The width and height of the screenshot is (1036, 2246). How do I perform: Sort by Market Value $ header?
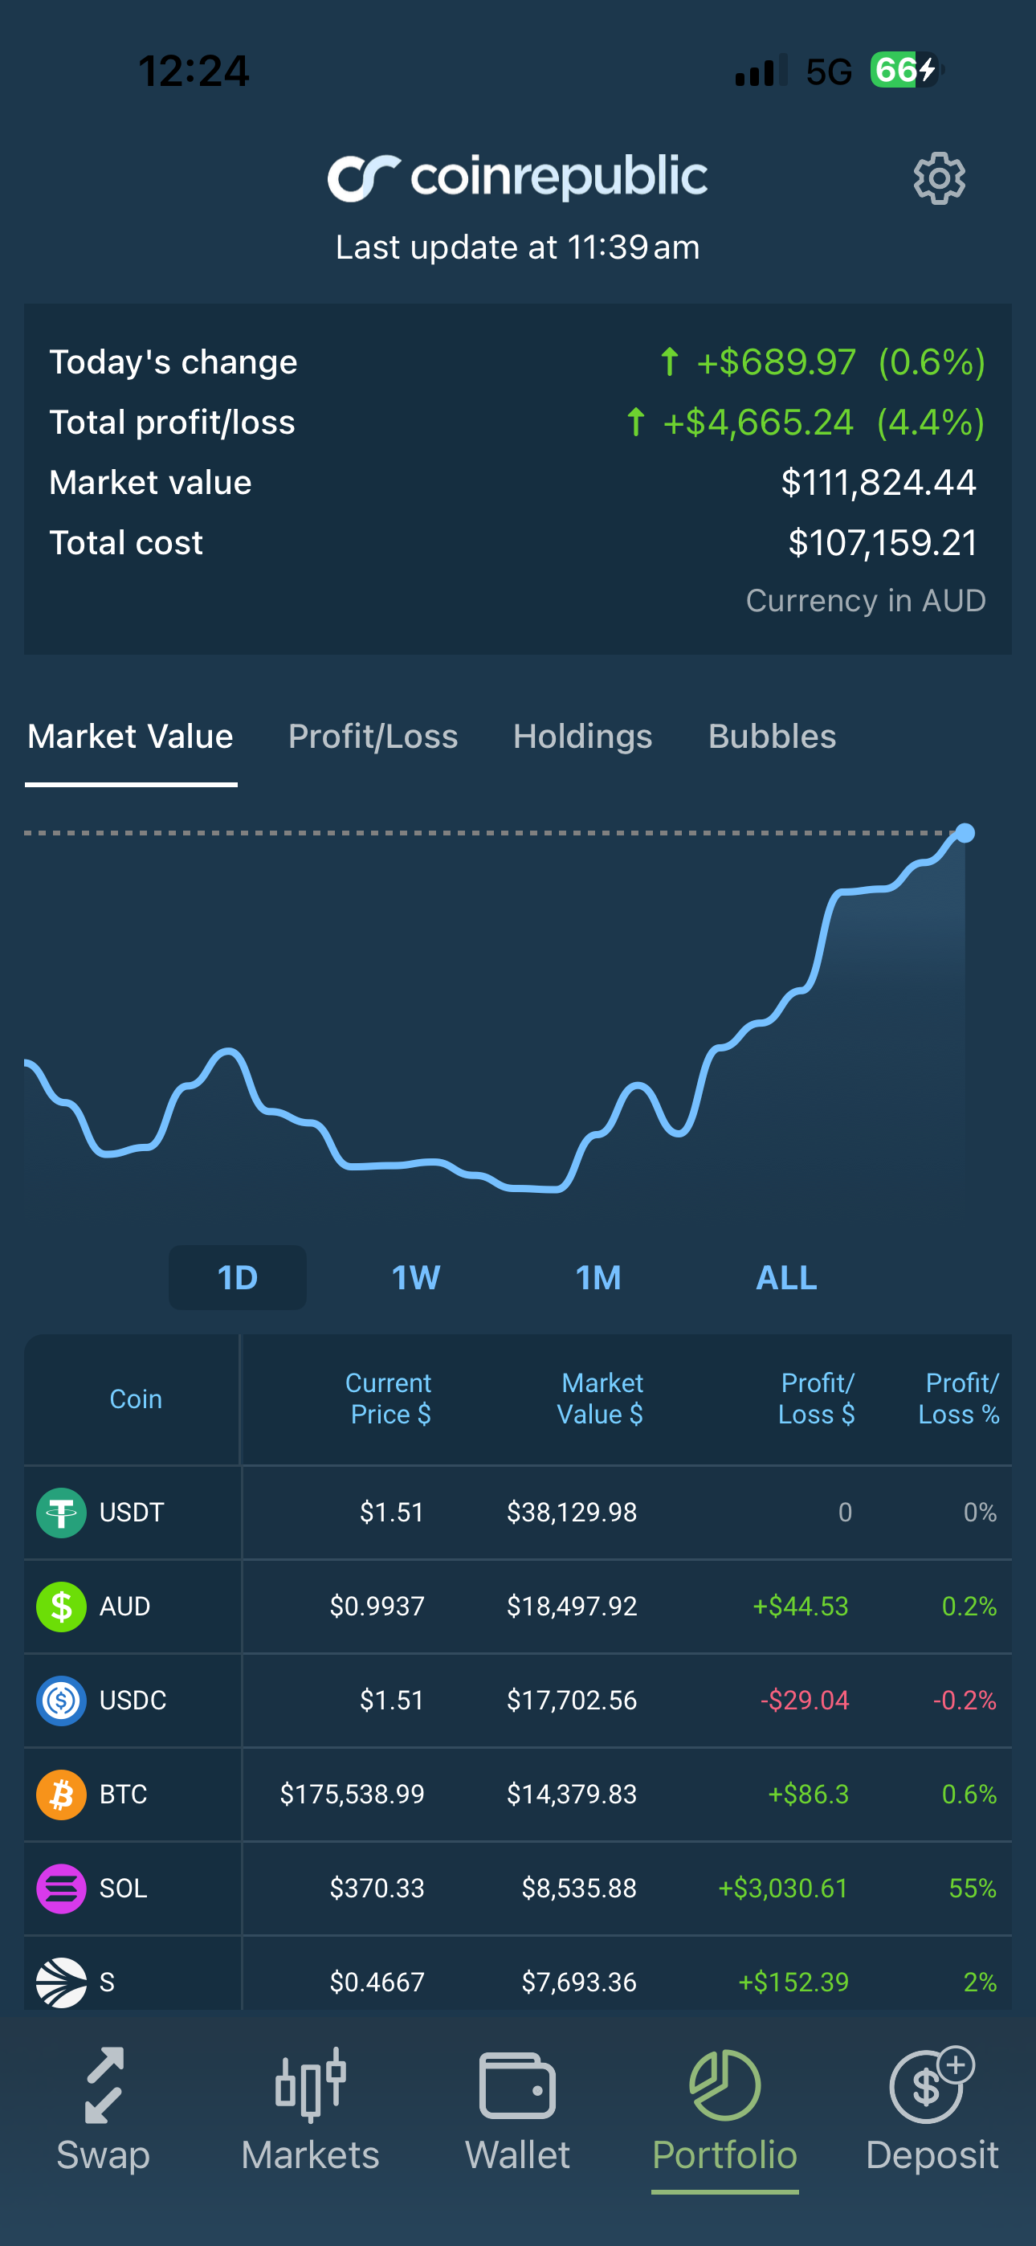tap(601, 1399)
